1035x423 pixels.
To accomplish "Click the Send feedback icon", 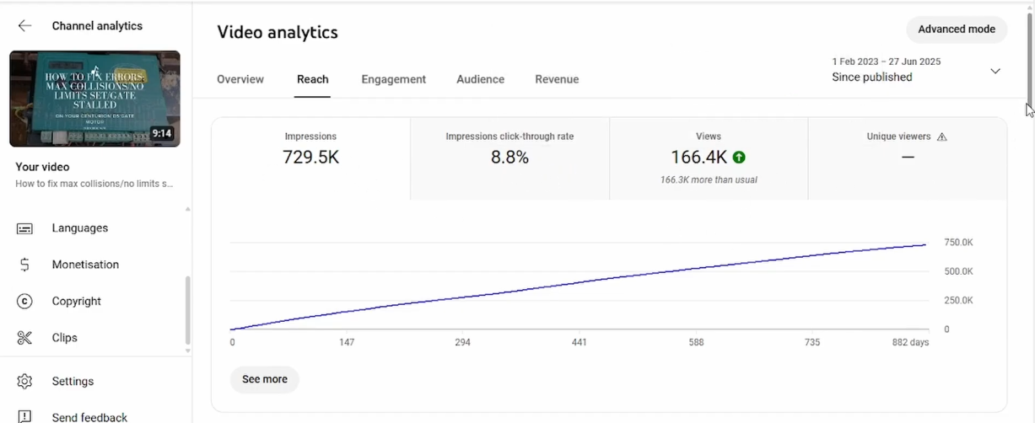I will pos(24,416).
